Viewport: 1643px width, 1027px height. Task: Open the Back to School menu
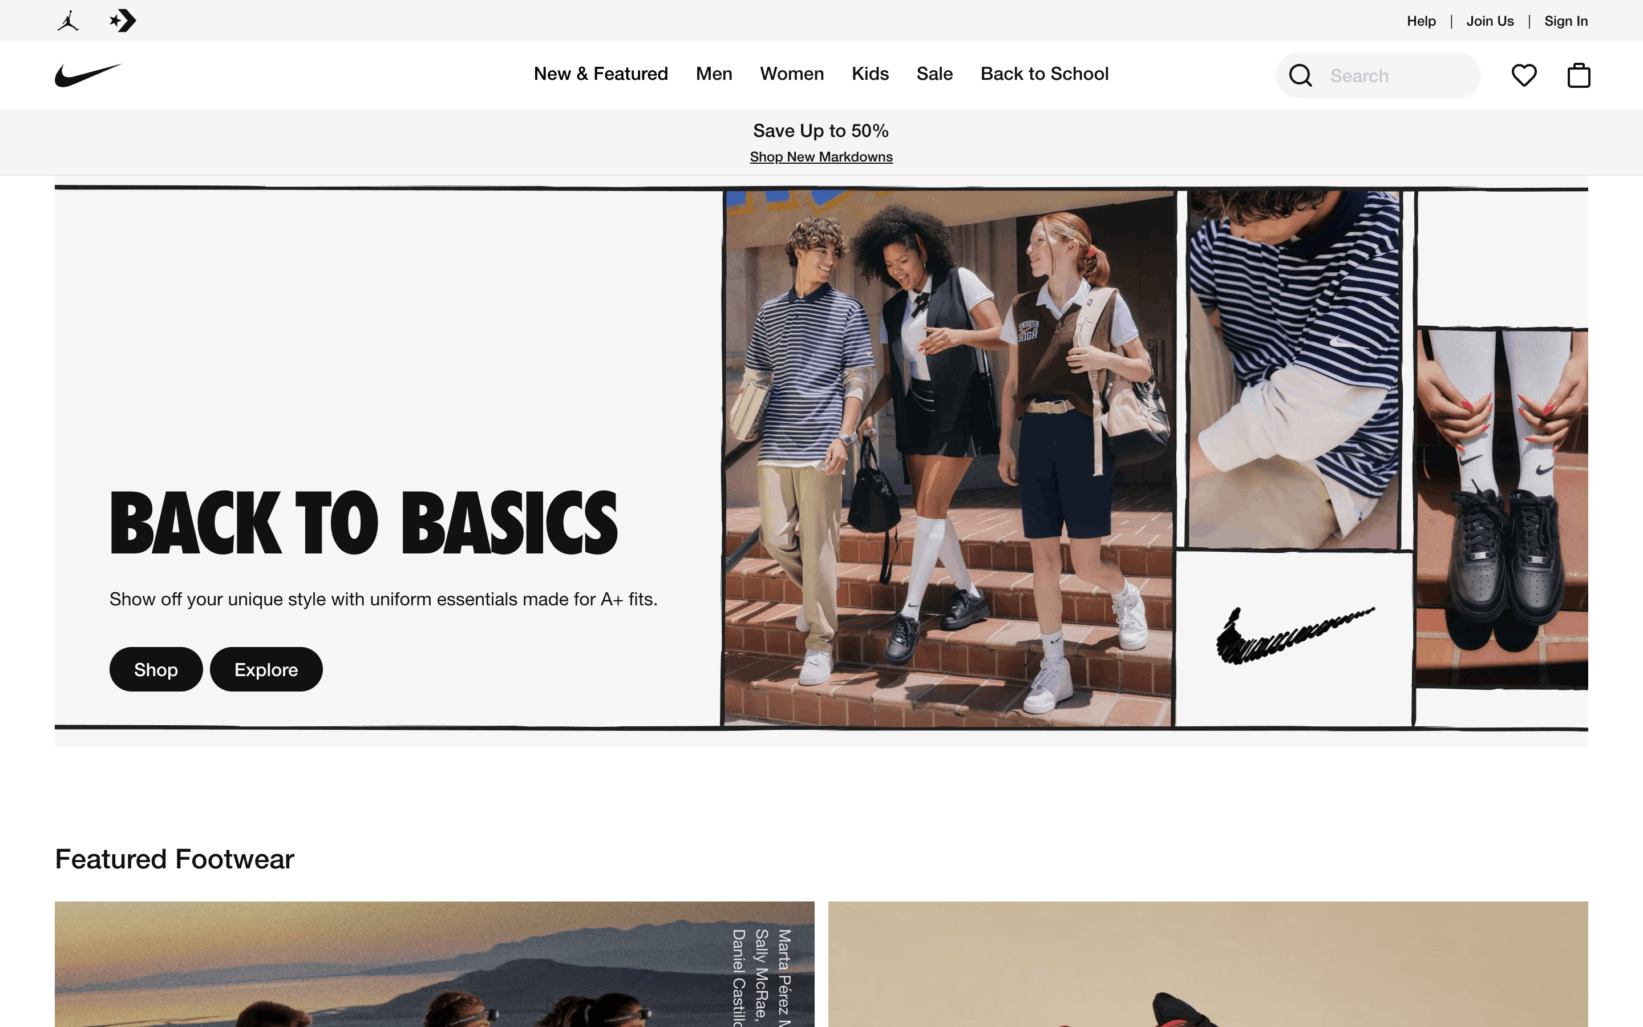click(x=1044, y=74)
